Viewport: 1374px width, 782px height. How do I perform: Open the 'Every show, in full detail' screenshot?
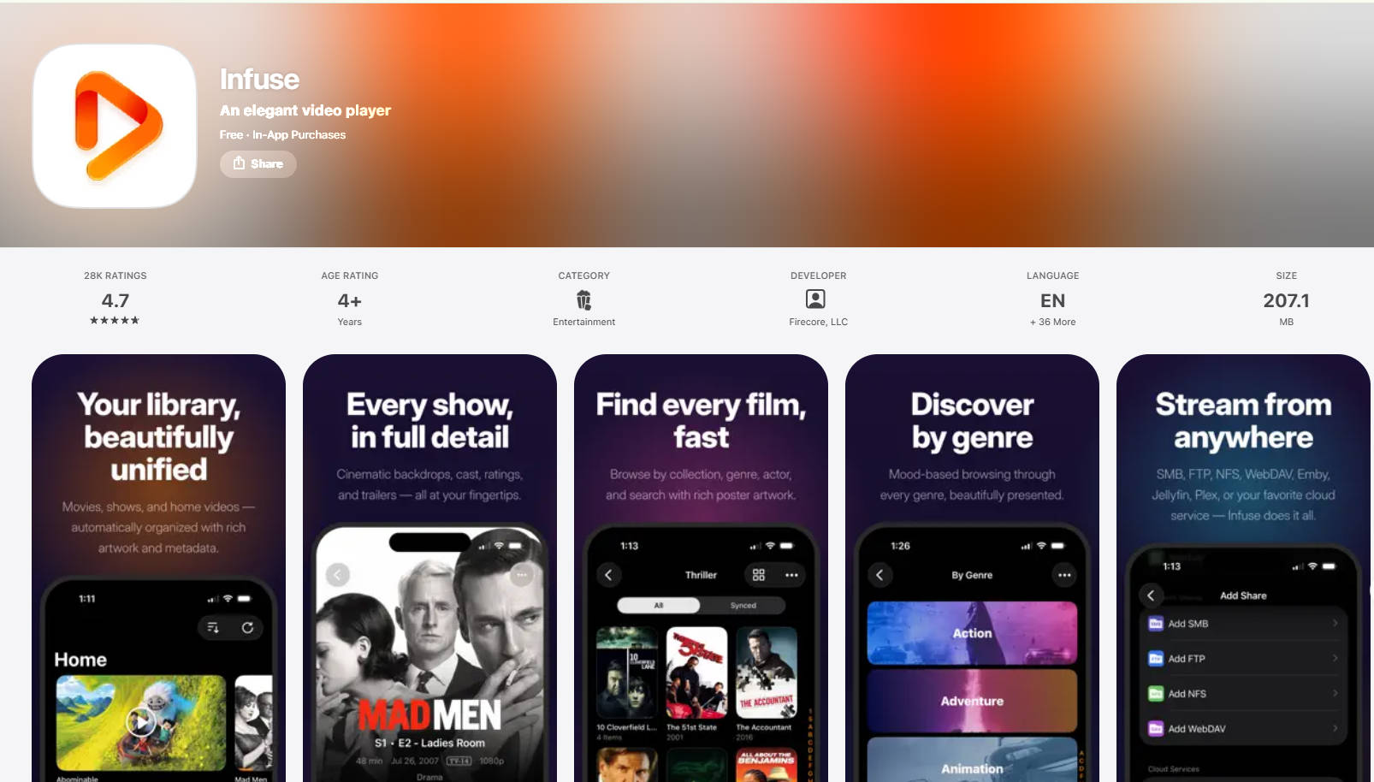click(x=429, y=568)
